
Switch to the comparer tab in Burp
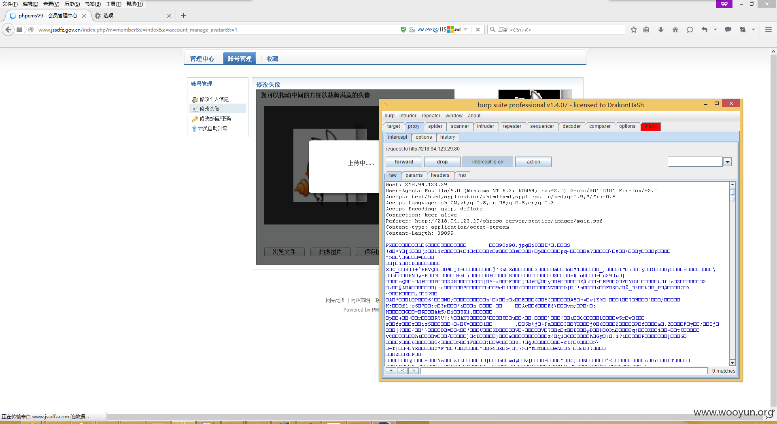pos(600,126)
